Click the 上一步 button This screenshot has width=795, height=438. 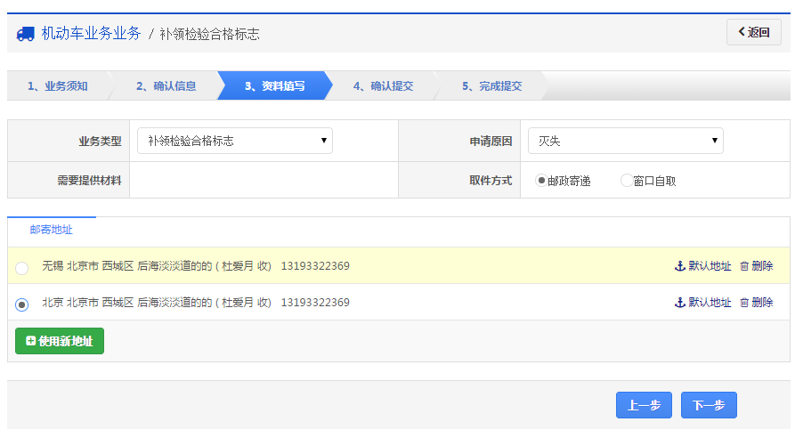[644, 405]
